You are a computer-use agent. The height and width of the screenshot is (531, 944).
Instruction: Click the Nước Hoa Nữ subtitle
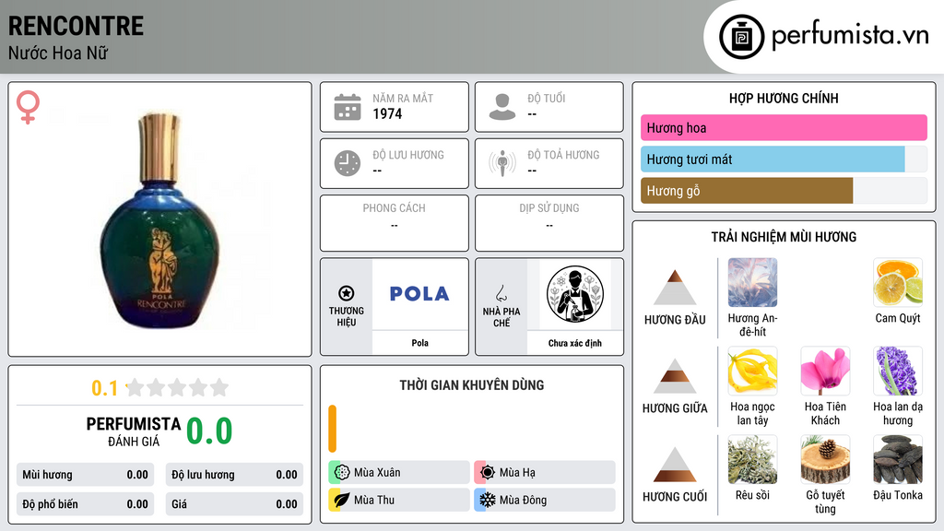tap(58, 53)
